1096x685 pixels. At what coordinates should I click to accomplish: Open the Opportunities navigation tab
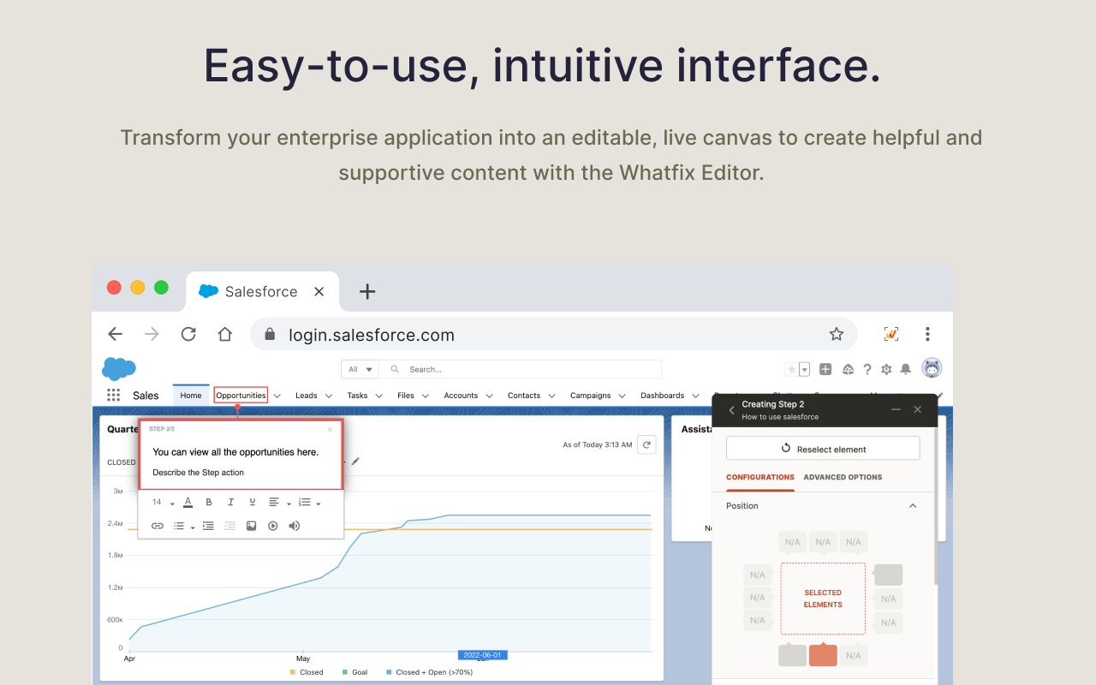coord(241,395)
